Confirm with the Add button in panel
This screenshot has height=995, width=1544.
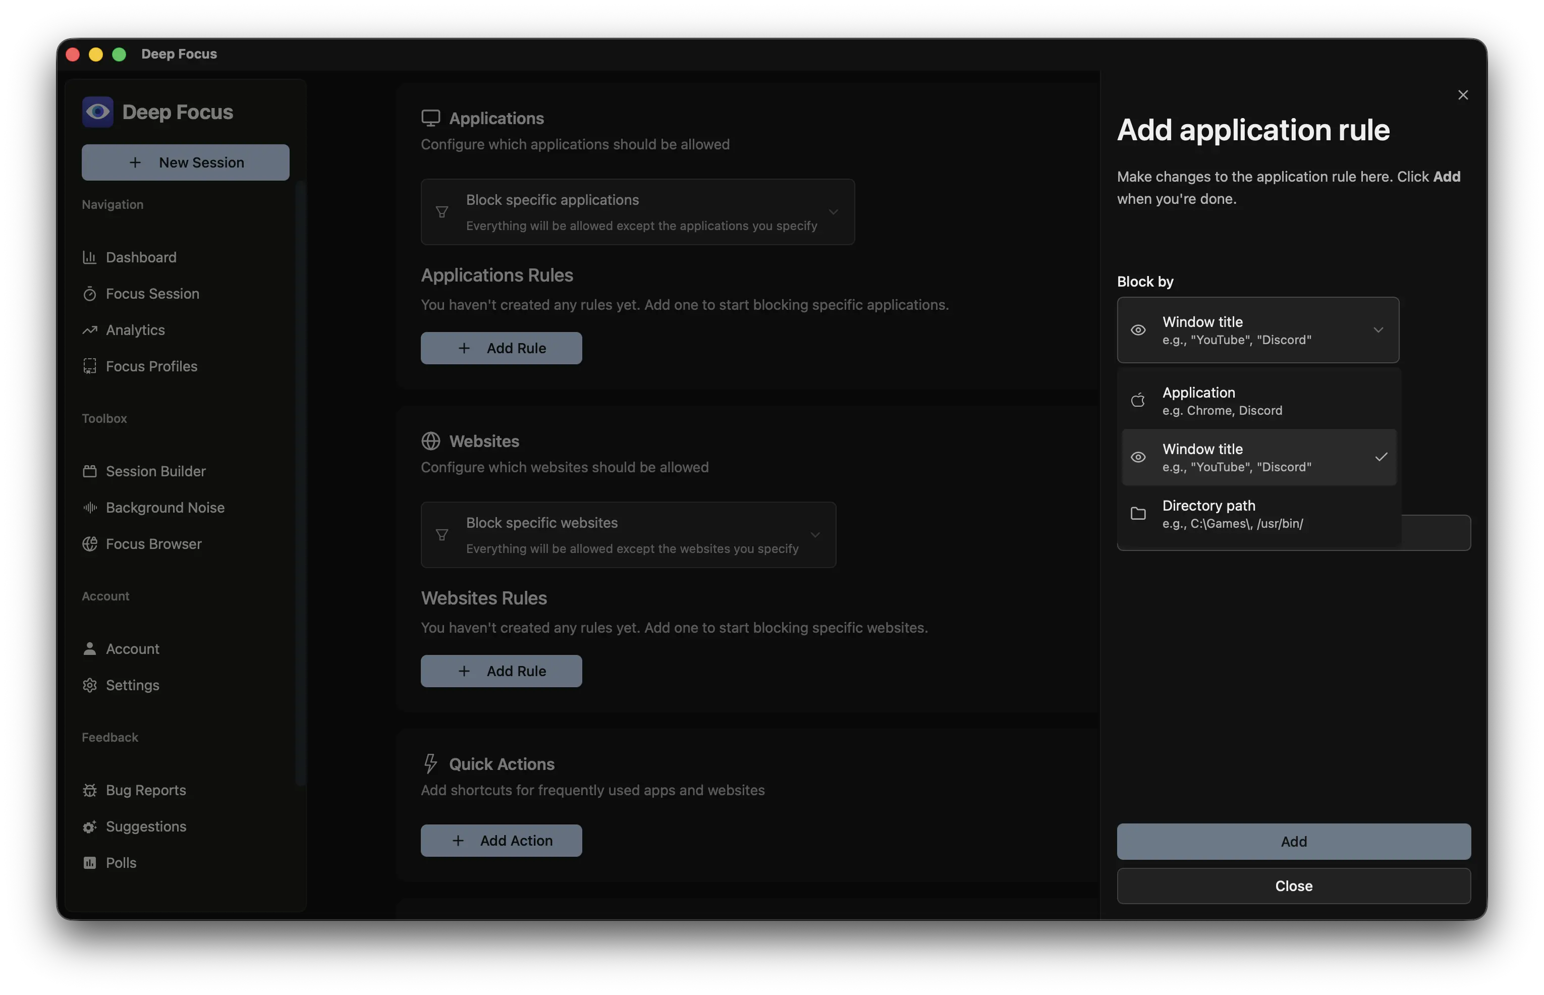point(1293,841)
